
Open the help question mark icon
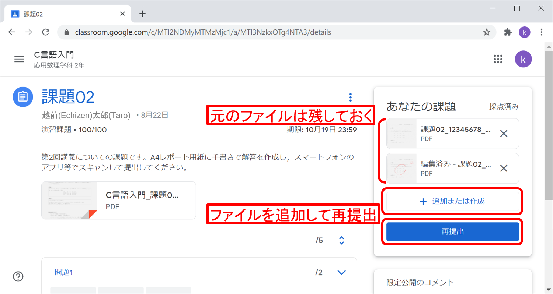point(18,276)
